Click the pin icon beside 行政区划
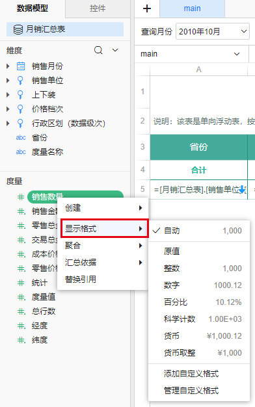The width and height of the screenshot is (255, 407). click(20, 124)
